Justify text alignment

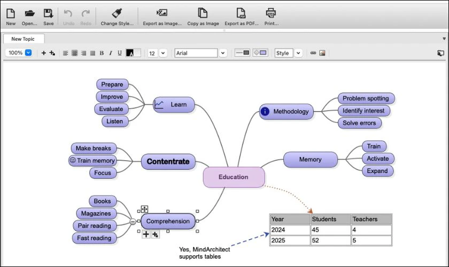(x=92, y=53)
